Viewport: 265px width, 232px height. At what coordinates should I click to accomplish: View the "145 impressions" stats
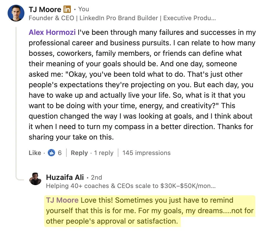[x=146, y=153]
